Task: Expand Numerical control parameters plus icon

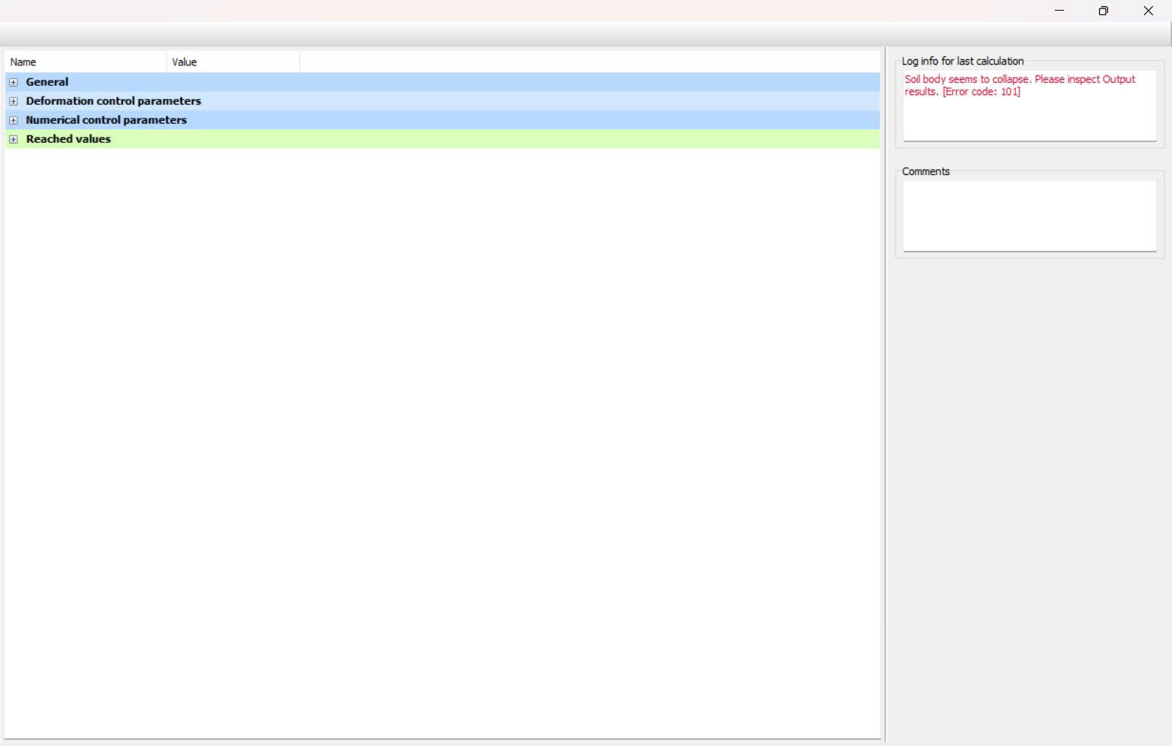Action: click(13, 120)
